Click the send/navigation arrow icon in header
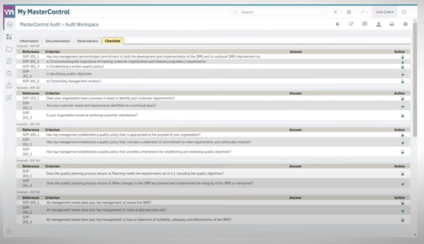424x244 pixels. 335,12
